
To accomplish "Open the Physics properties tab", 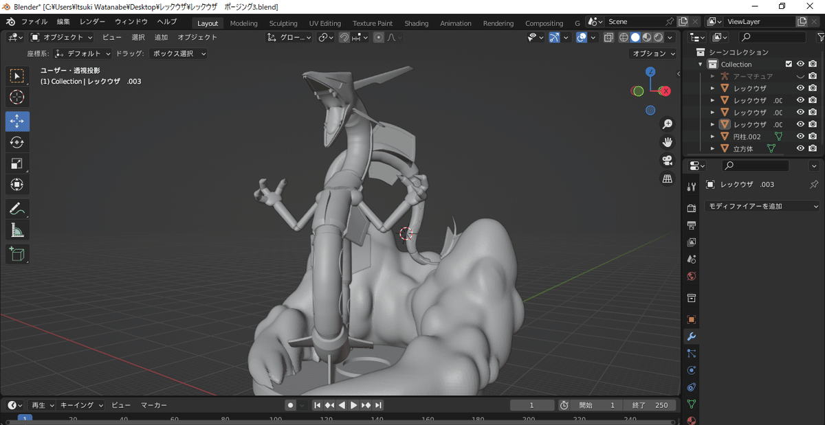I will click(692, 370).
